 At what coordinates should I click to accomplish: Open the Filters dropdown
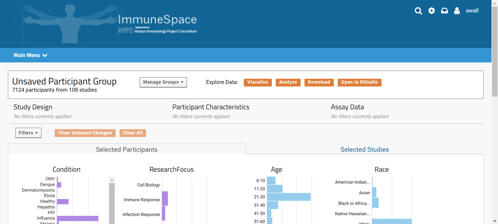pyautogui.click(x=28, y=133)
